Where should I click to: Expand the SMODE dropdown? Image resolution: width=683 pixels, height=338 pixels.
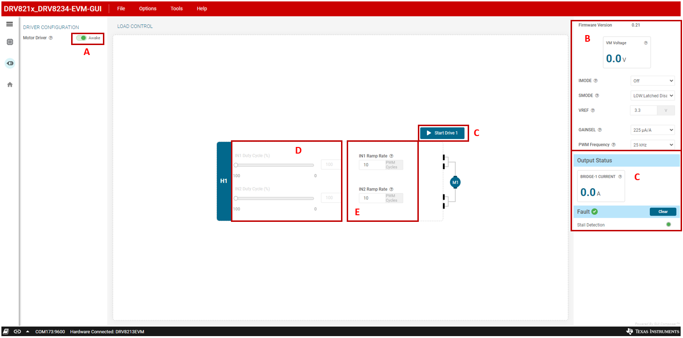click(x=652, y=96)
